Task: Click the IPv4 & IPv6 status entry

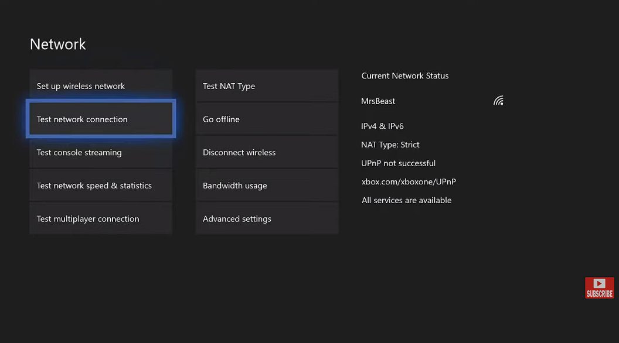Action: pos(382,126)
